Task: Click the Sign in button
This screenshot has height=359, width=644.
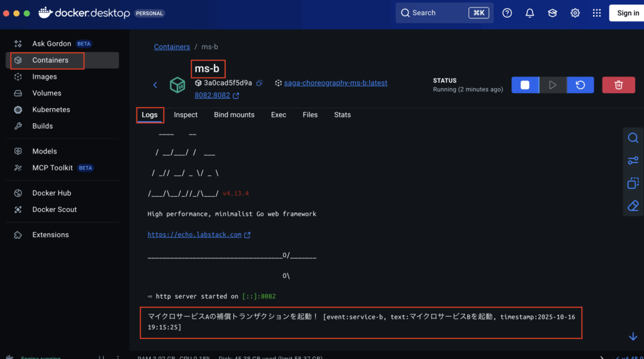Action: click(627, 13)
